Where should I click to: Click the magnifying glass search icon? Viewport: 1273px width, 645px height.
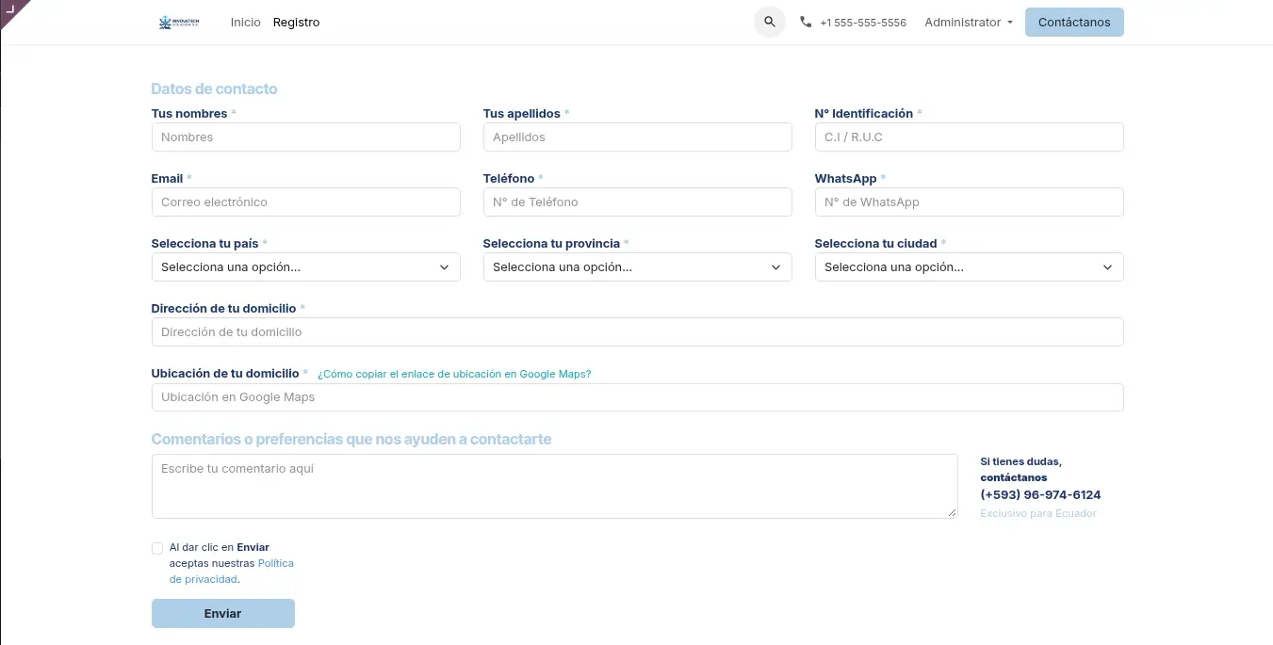click(770, 22)
